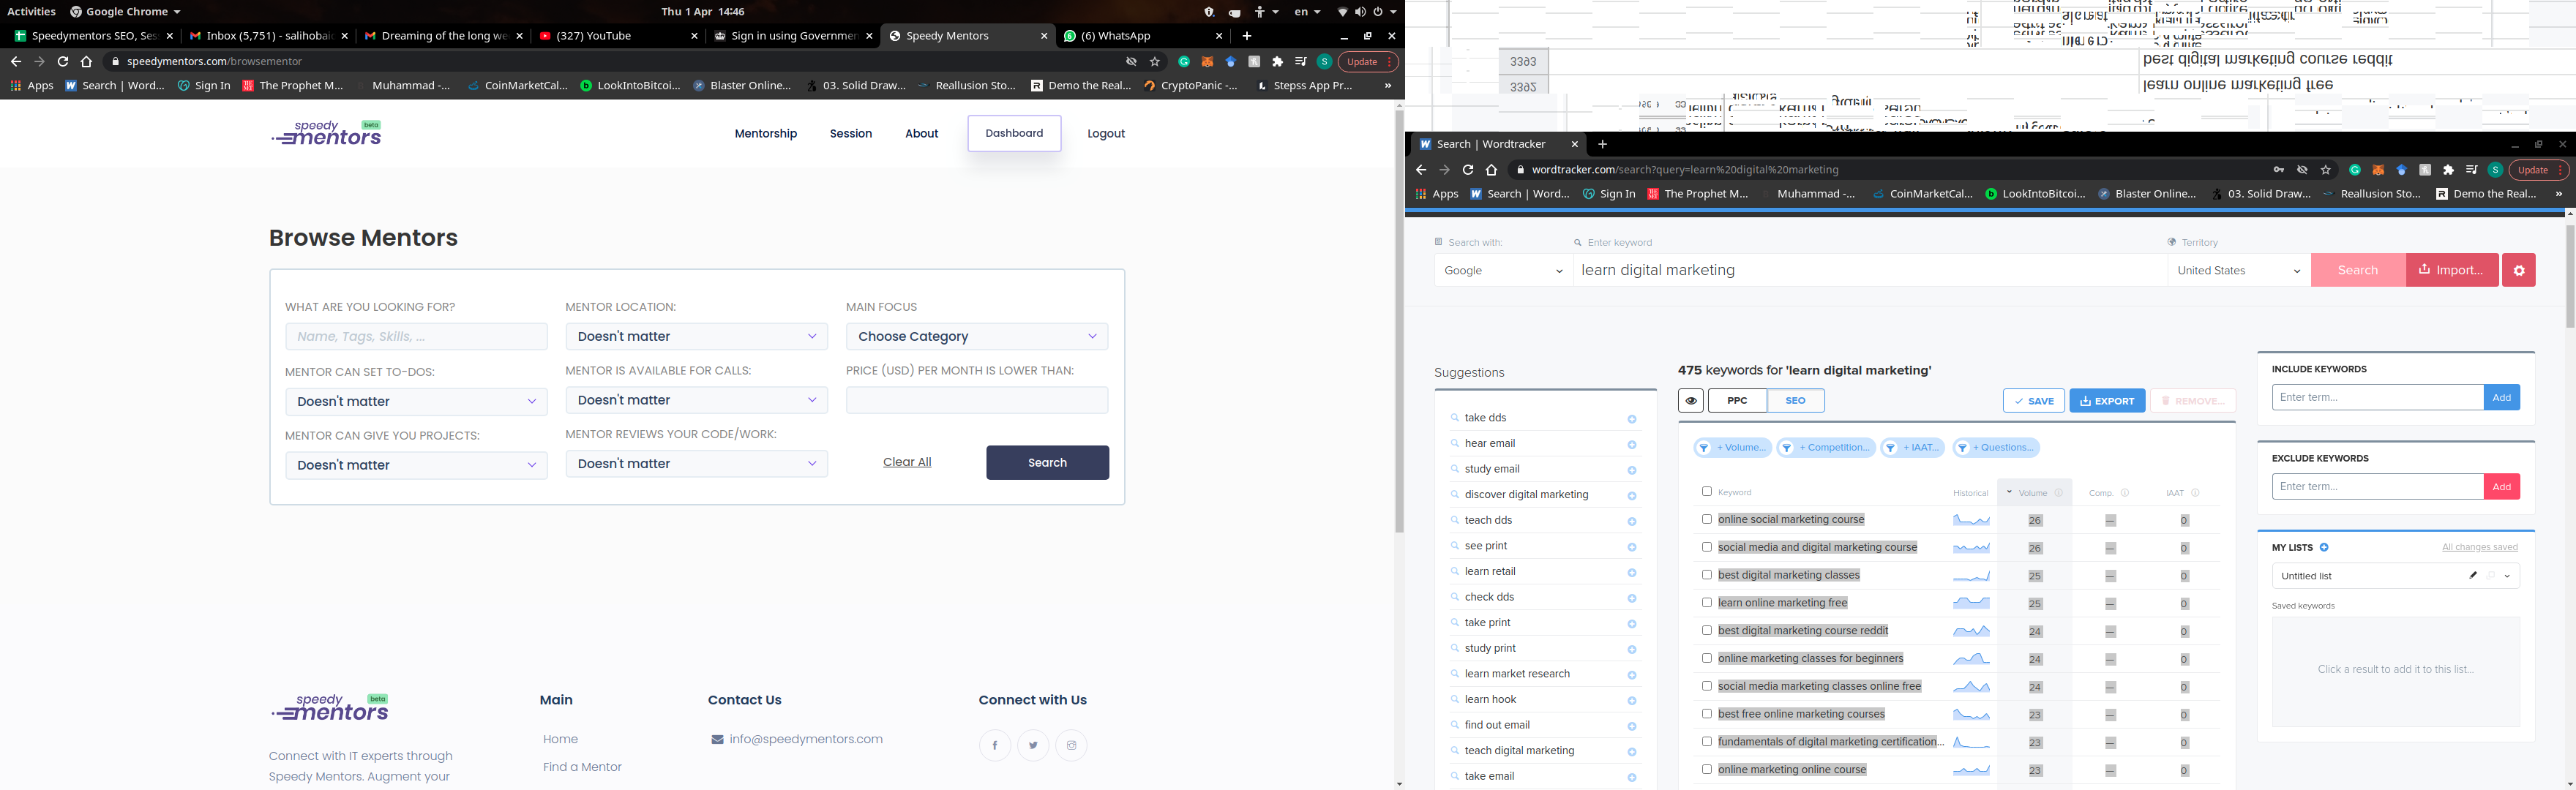Add 'take dds' suggestion with plus icon
Screen dimensions: 2576x790
pyautogui.click(x=1632, y=419)
